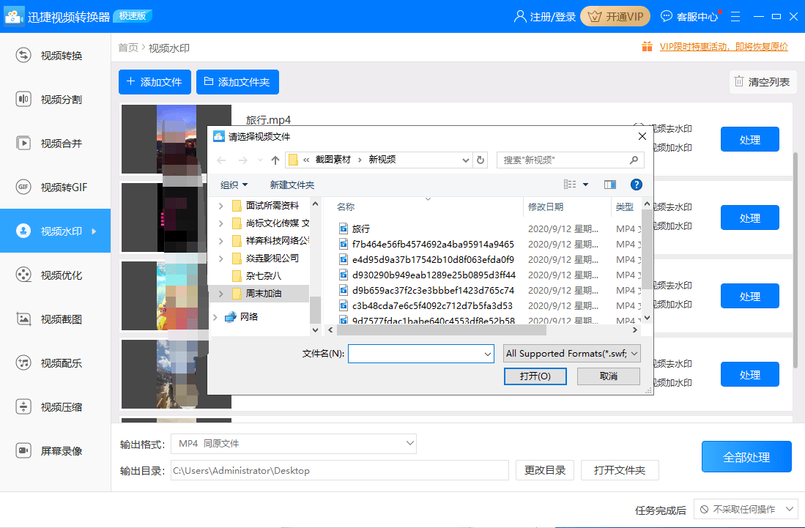Click 首页 in the breadcrumb
Viewport: 805px width, 528px height.
click(128, 48)
